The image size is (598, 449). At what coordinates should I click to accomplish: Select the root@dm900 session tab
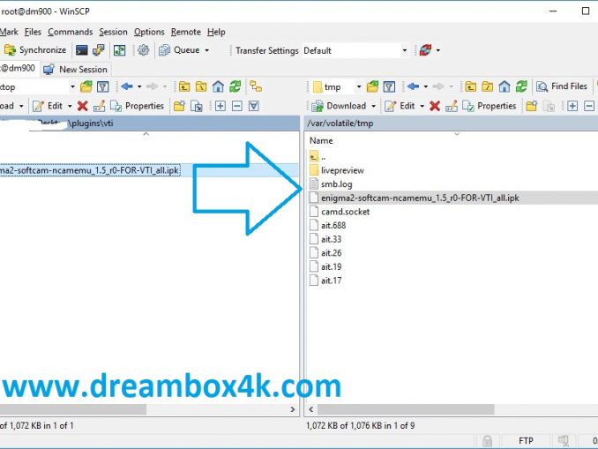19,69
